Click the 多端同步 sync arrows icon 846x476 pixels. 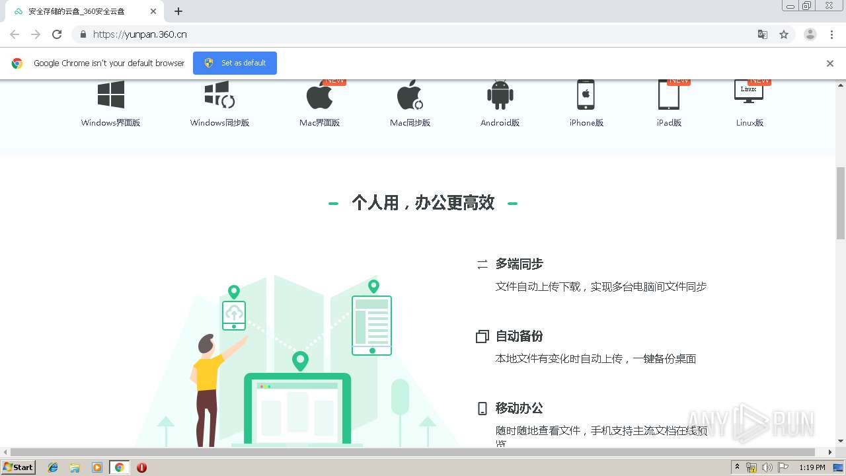[x=482, y=264]
